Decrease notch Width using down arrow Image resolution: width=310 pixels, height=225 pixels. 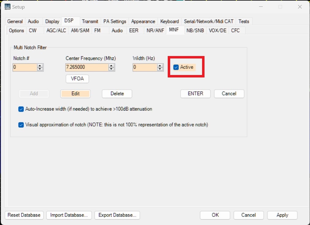[160, 69]
